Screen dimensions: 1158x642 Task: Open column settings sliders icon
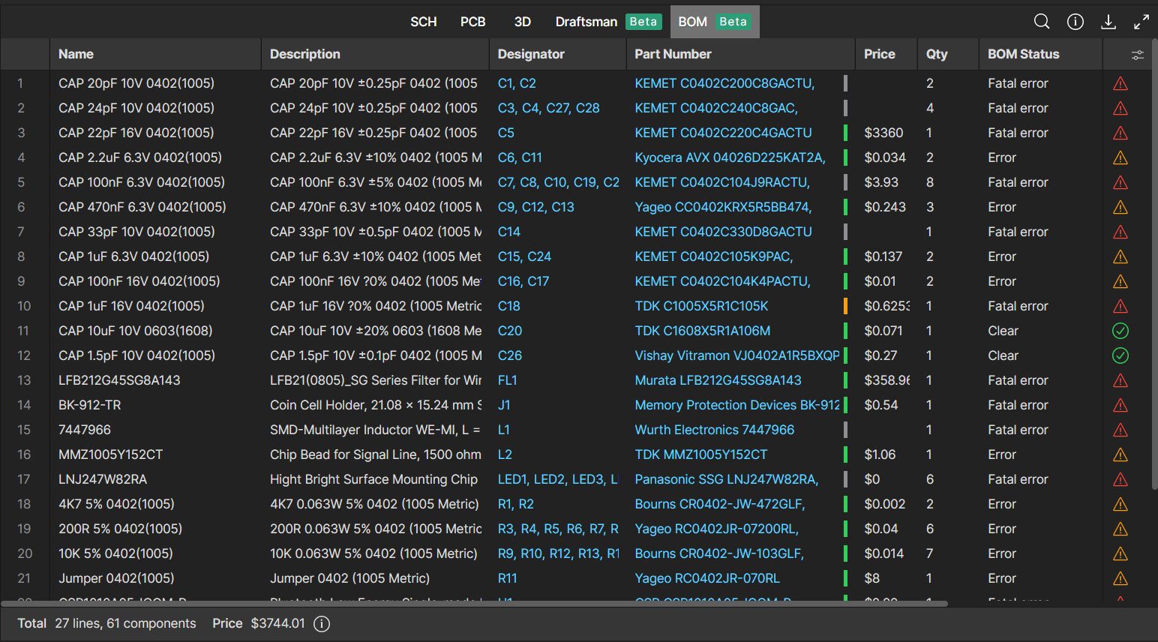1137,55
